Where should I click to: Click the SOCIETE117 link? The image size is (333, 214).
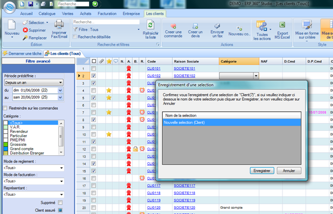point(184,185)
